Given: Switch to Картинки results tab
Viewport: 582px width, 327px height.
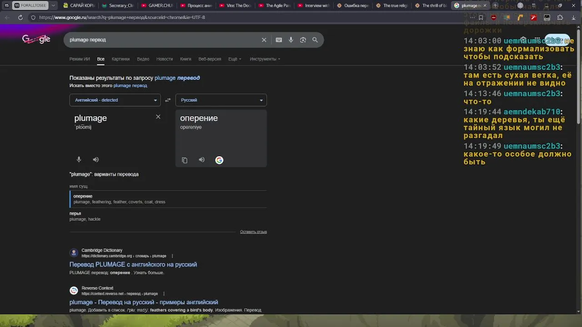Looking at the screenshot, I should point(120,59).
